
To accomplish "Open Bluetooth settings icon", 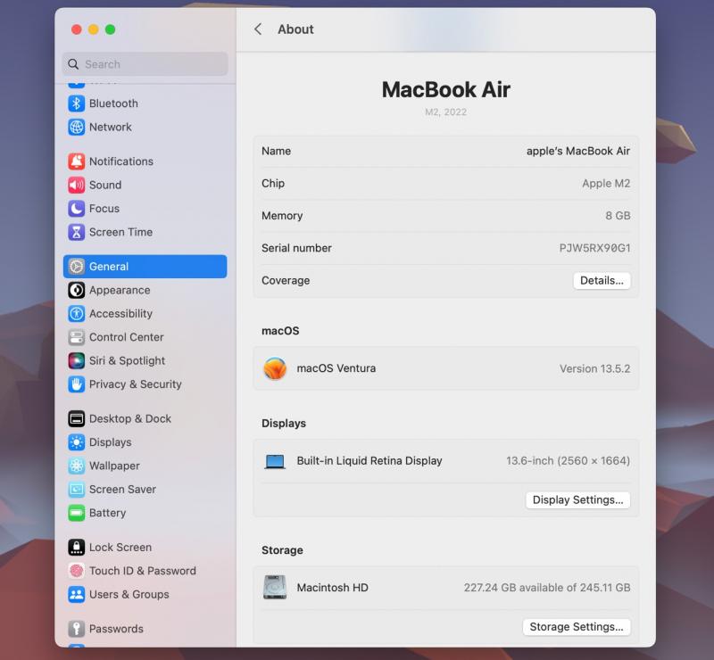I will [76, 103].
